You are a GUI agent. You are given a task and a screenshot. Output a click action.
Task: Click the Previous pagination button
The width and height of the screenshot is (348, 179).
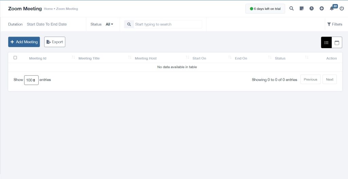pyautogui.click(x=310, y=79)
